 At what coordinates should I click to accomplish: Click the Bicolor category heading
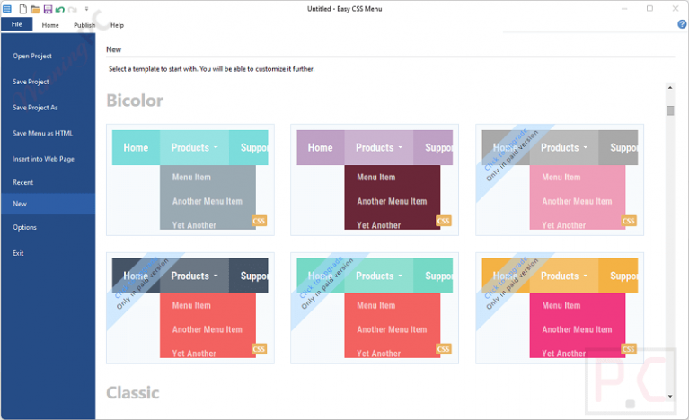135,101
